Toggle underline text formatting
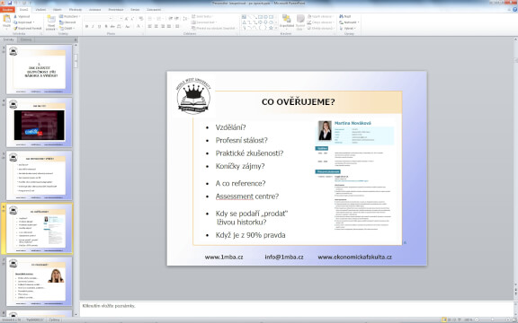The height and width of the screenshot is (323, 518). coord(99,26)
